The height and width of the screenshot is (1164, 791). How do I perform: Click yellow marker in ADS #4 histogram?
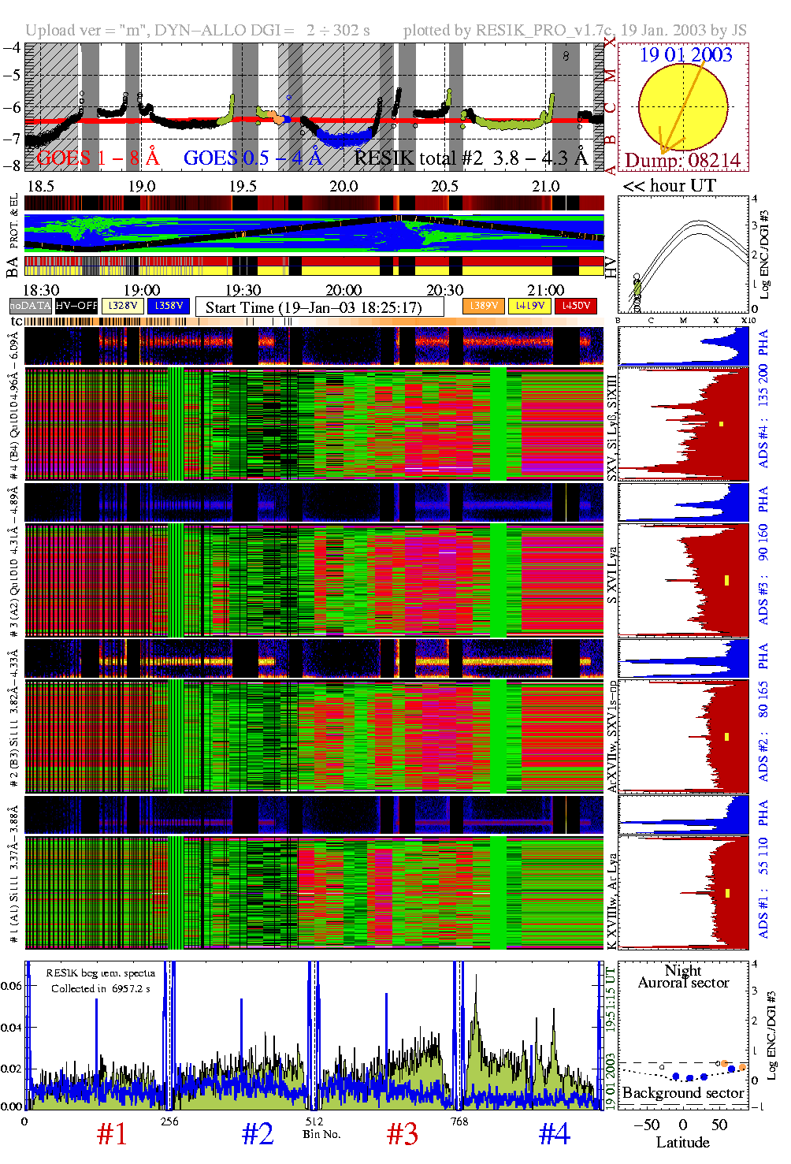pyautogui.click(x=721, y=424)
